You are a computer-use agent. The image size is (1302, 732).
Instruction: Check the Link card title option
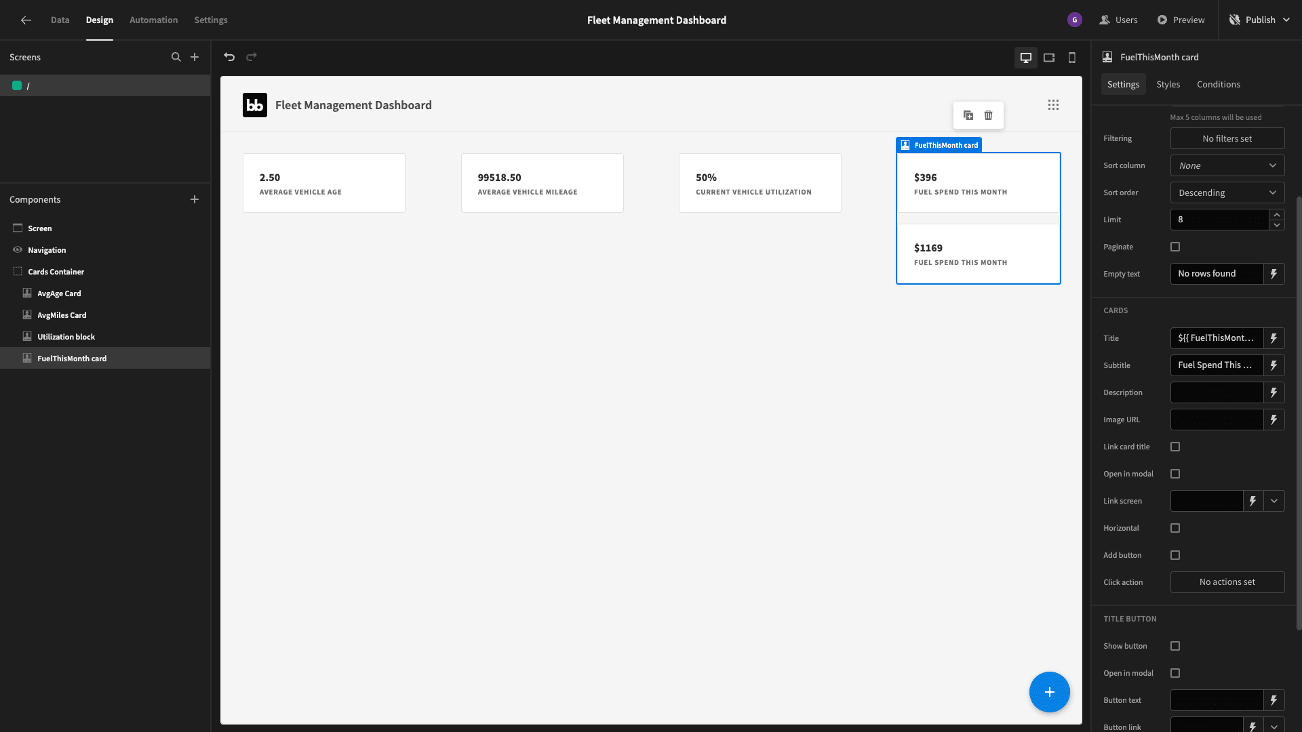[1175, 447]
